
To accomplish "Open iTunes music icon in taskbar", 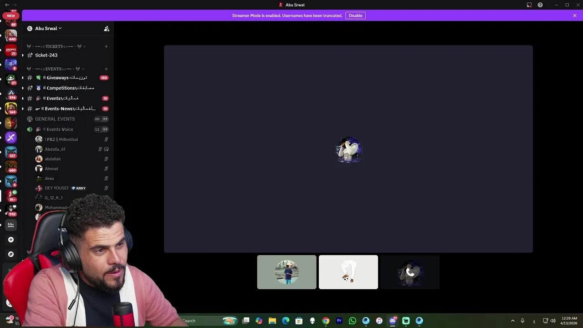I will click(x=379, y=321).
